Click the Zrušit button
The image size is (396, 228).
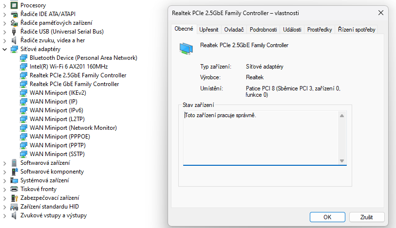(366, 217)
